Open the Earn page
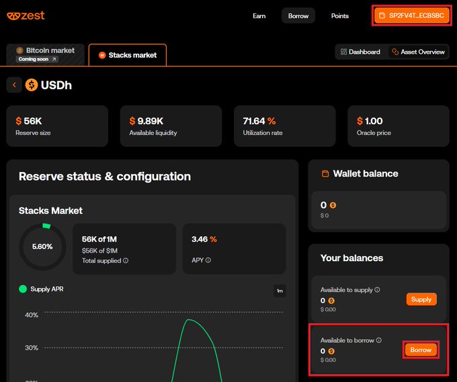Image resolution: width=457 pixels, height=382 pixels. [x=259, y=16]
